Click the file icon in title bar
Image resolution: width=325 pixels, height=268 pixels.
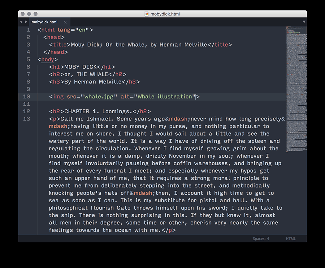pyautogui.click(x=147, y=14)
